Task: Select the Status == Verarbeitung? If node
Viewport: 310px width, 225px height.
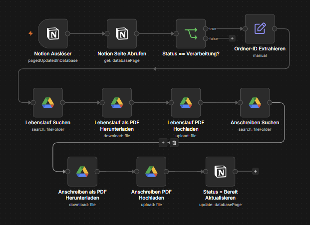Action: coord(191,33)
